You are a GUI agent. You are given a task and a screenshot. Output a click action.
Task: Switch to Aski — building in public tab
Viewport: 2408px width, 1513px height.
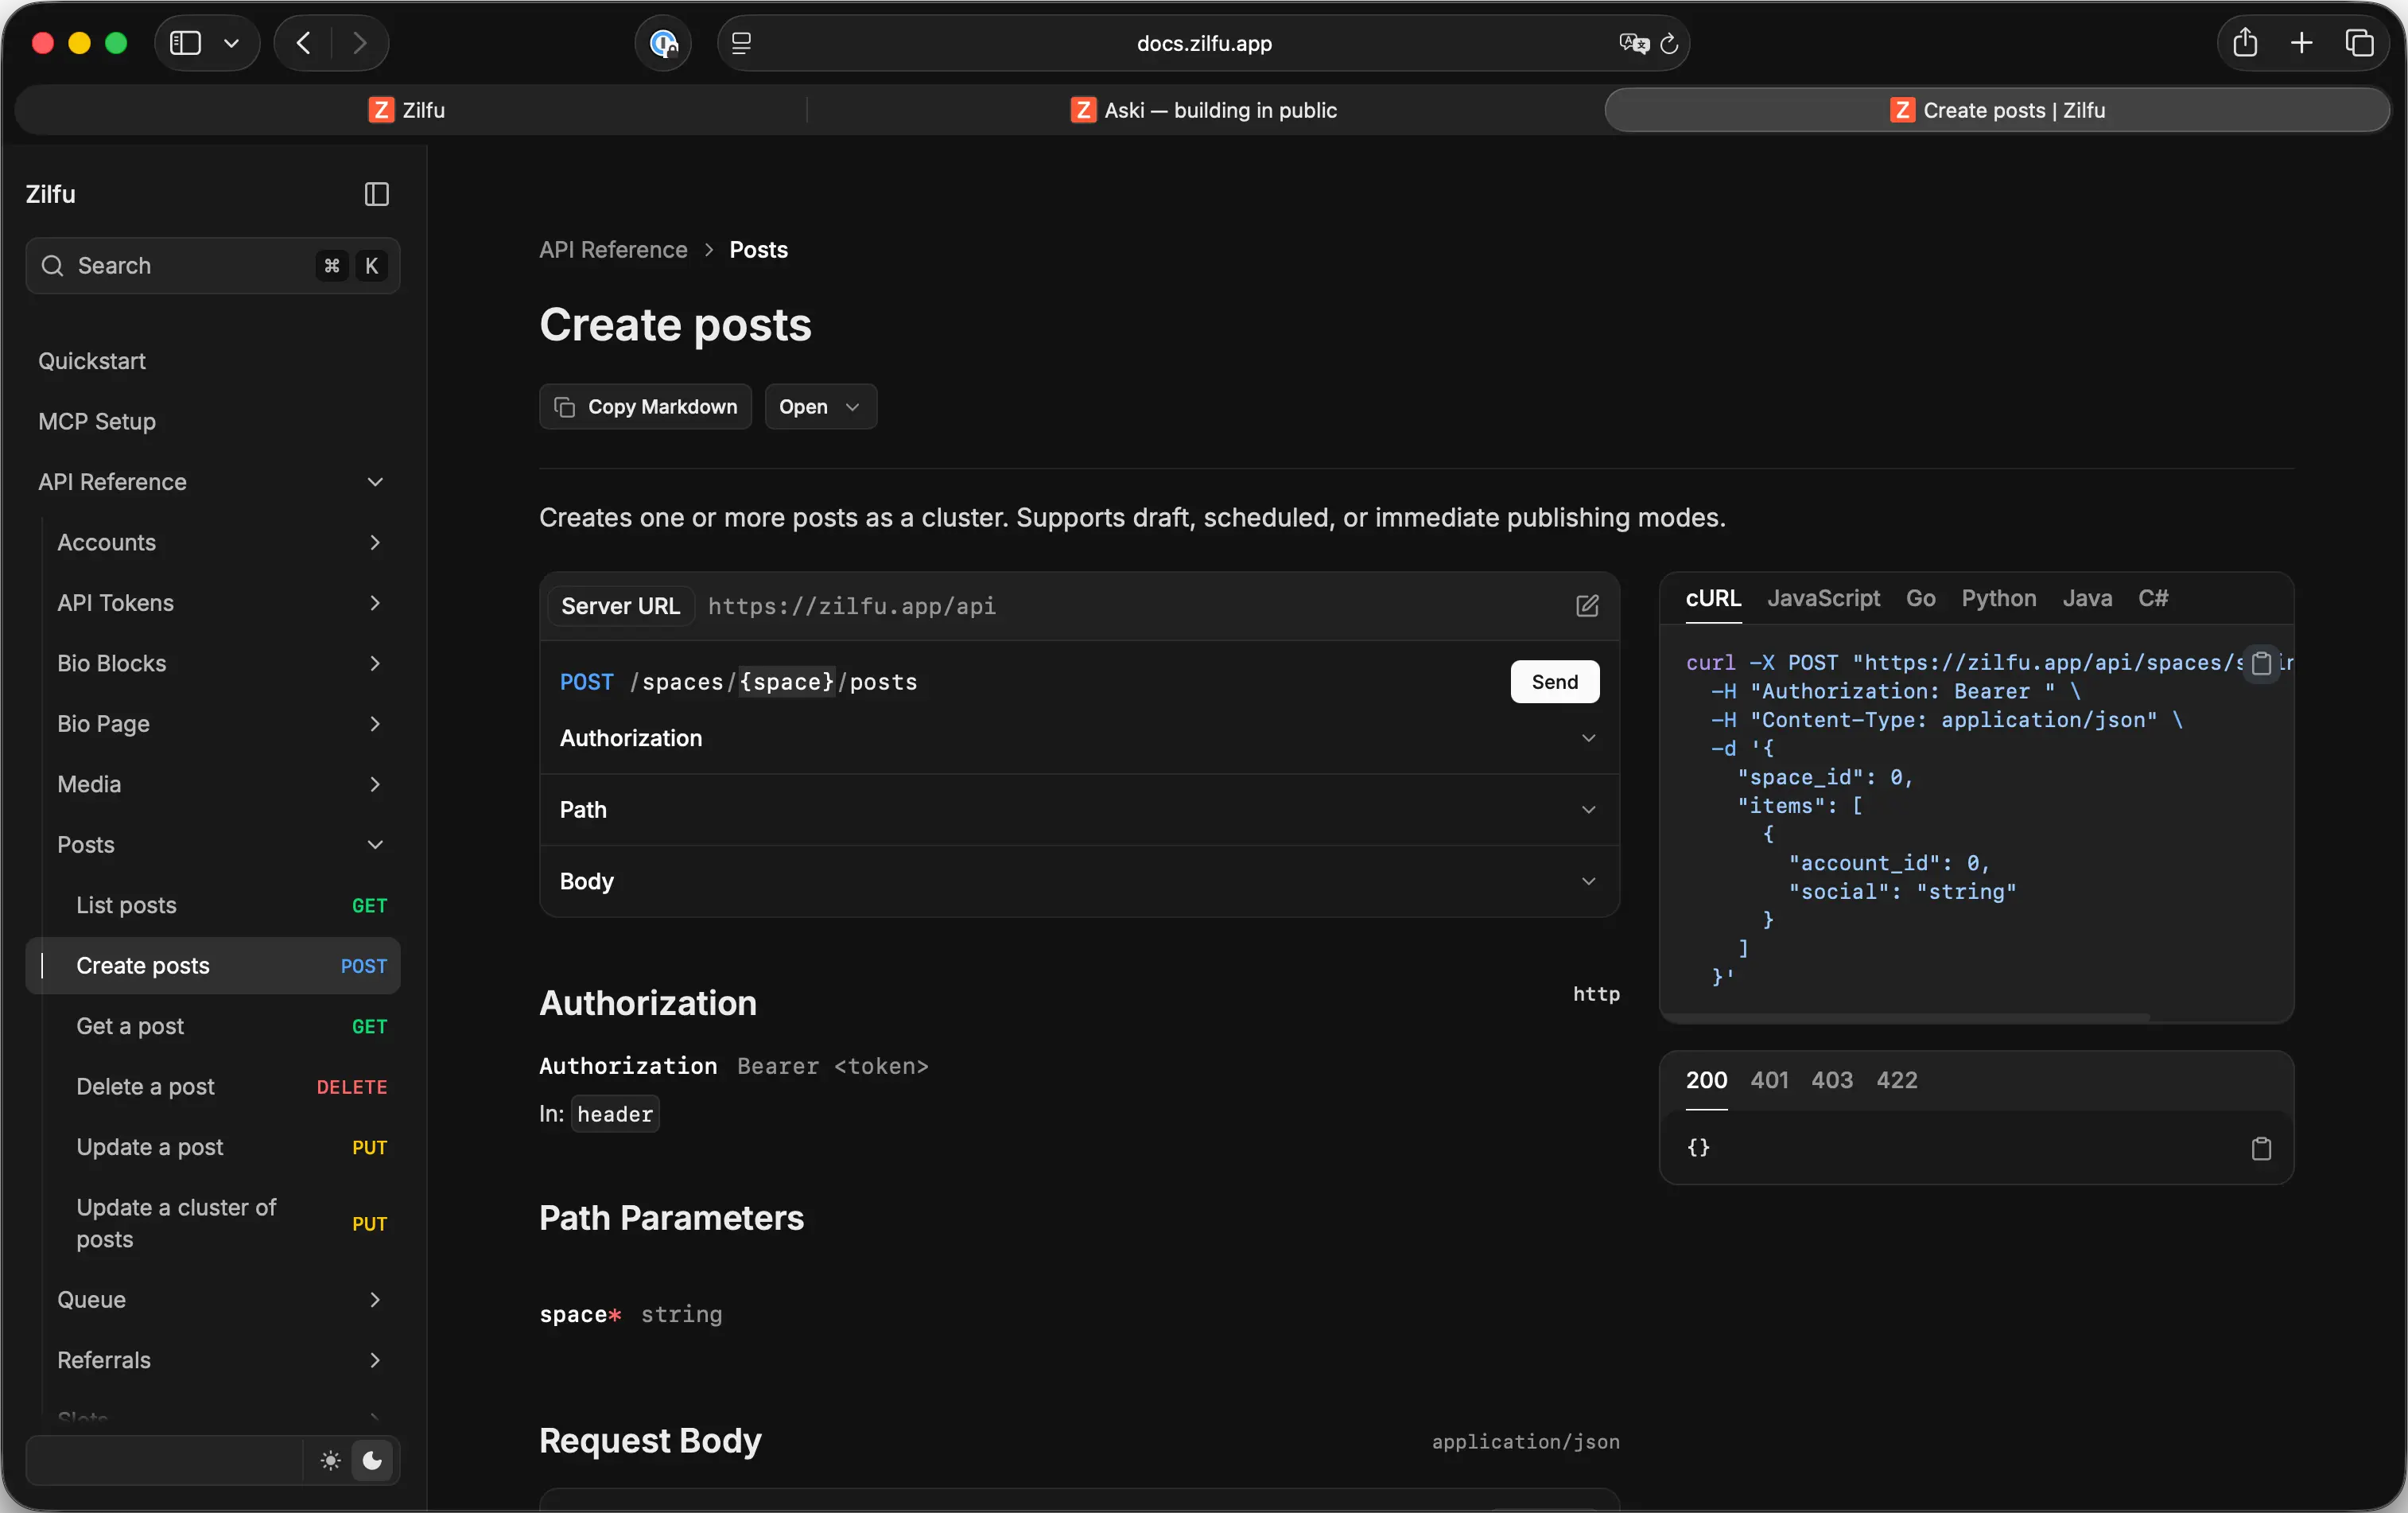pos(1203,110)
